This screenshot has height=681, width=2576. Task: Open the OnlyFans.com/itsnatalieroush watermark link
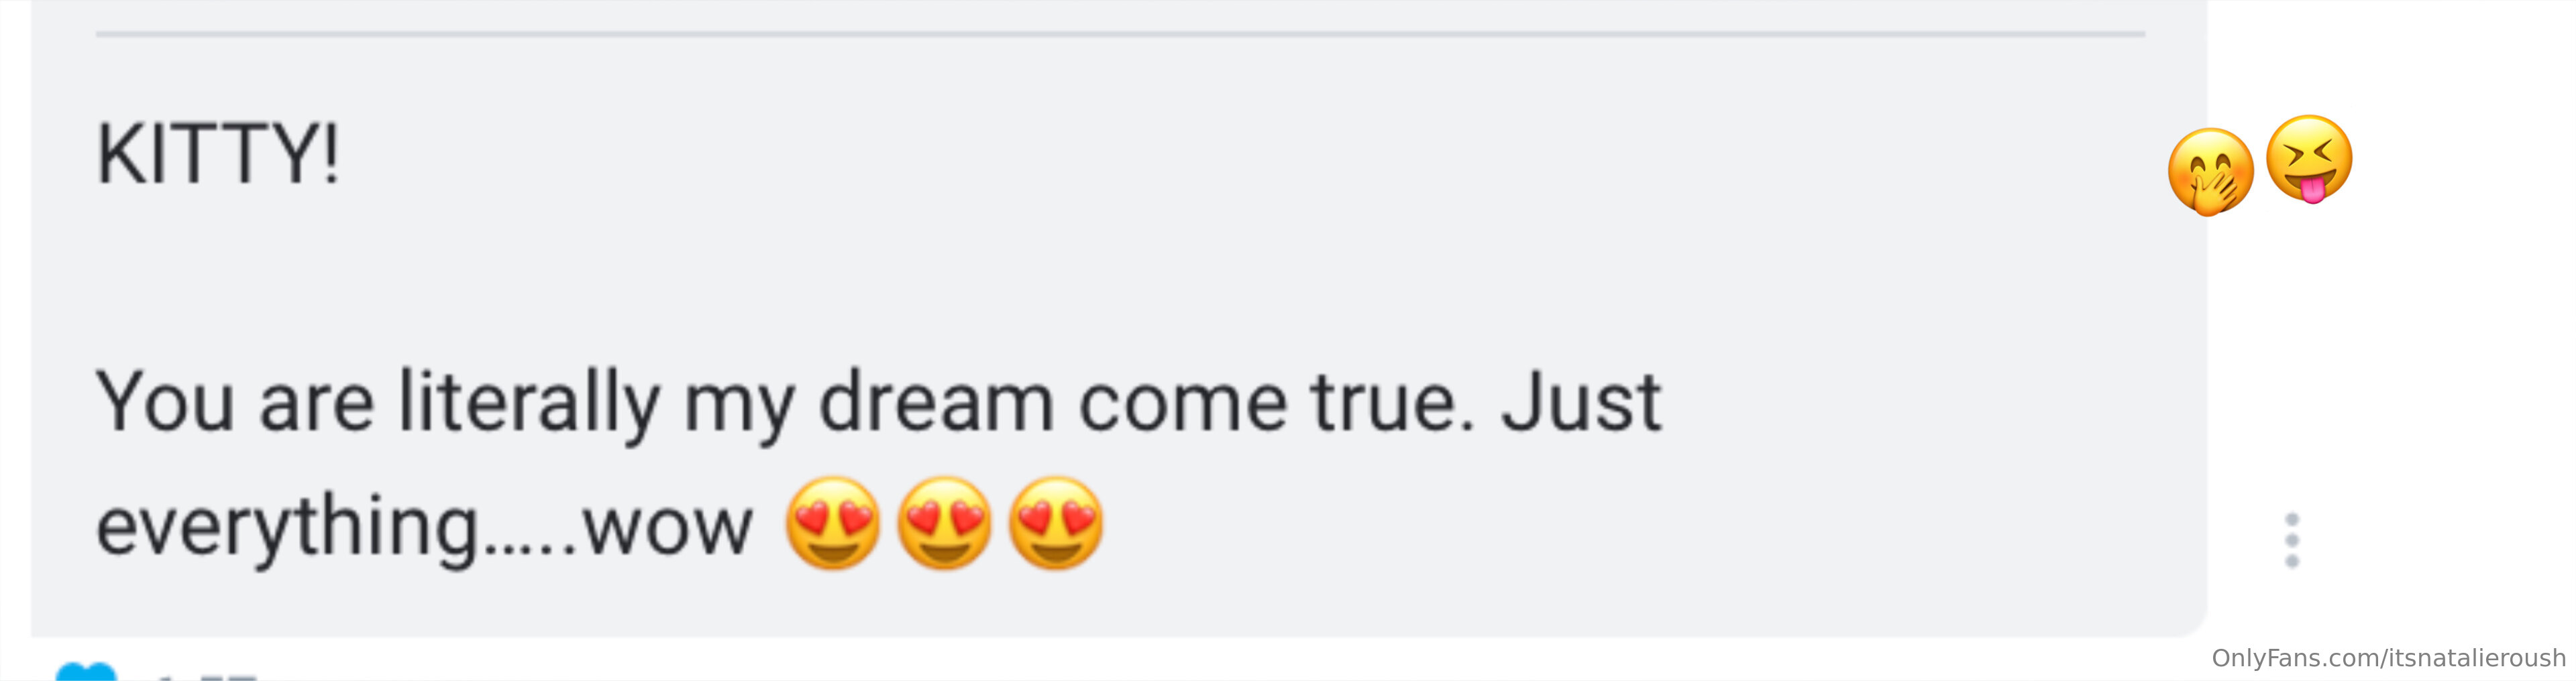[x=2388, y=658]
